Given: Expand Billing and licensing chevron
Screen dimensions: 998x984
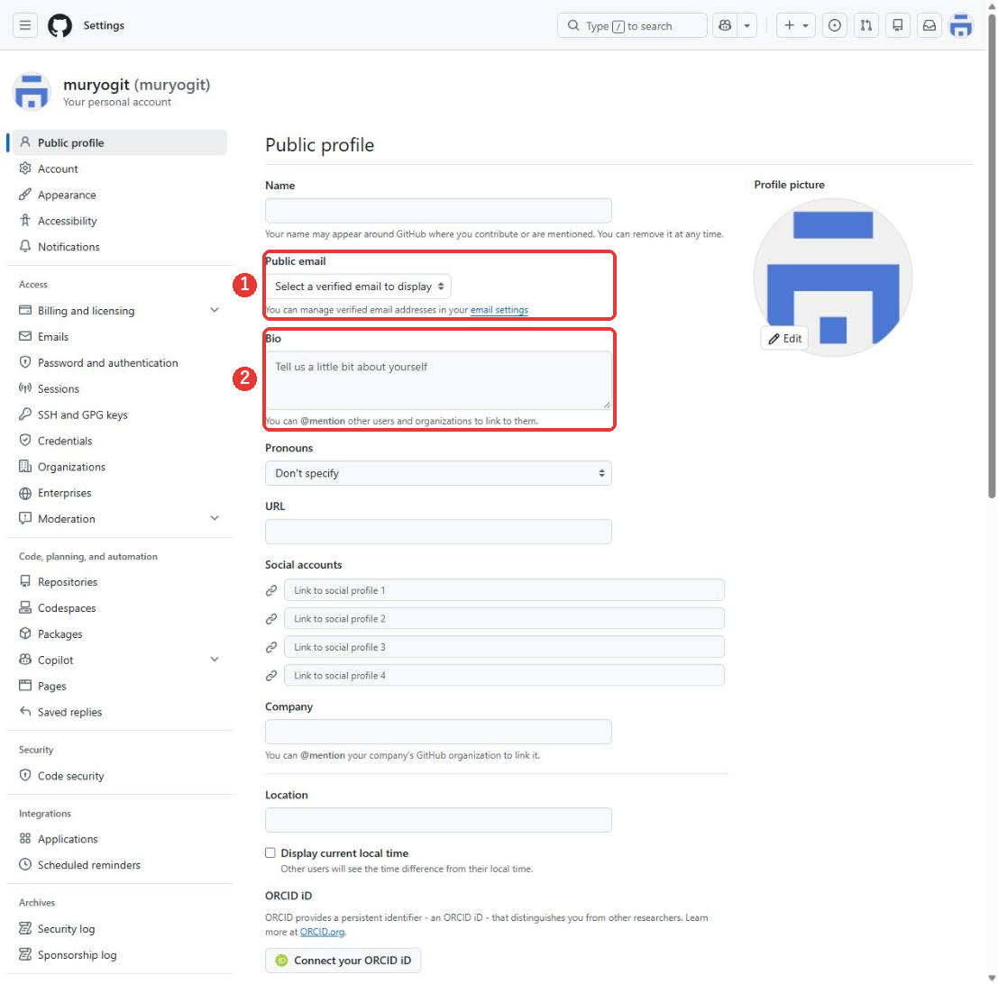Looking at the screenshot, I should click(215, 310).
